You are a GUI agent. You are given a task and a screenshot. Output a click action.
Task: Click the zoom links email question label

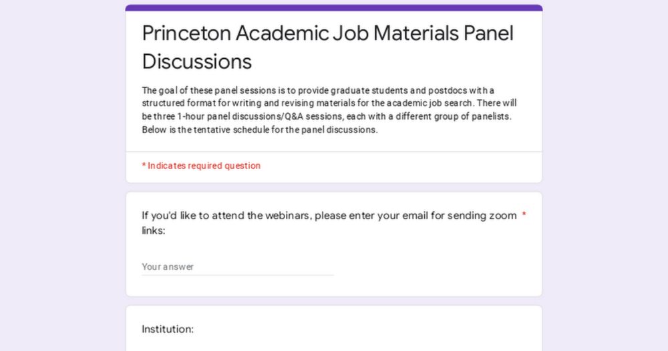[x=329, y=223]
